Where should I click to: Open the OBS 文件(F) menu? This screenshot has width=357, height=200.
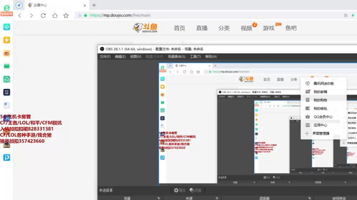[105, 57]
